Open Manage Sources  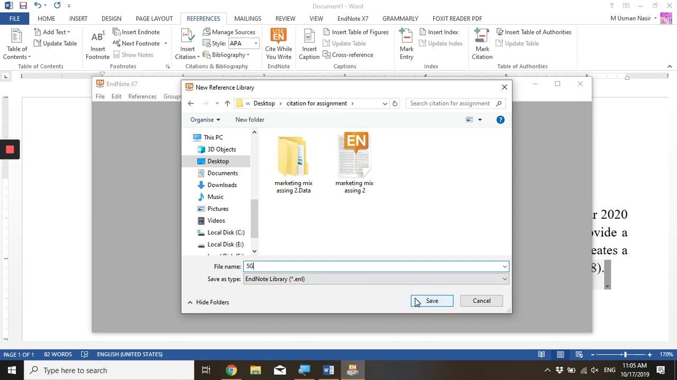(229, 32)
